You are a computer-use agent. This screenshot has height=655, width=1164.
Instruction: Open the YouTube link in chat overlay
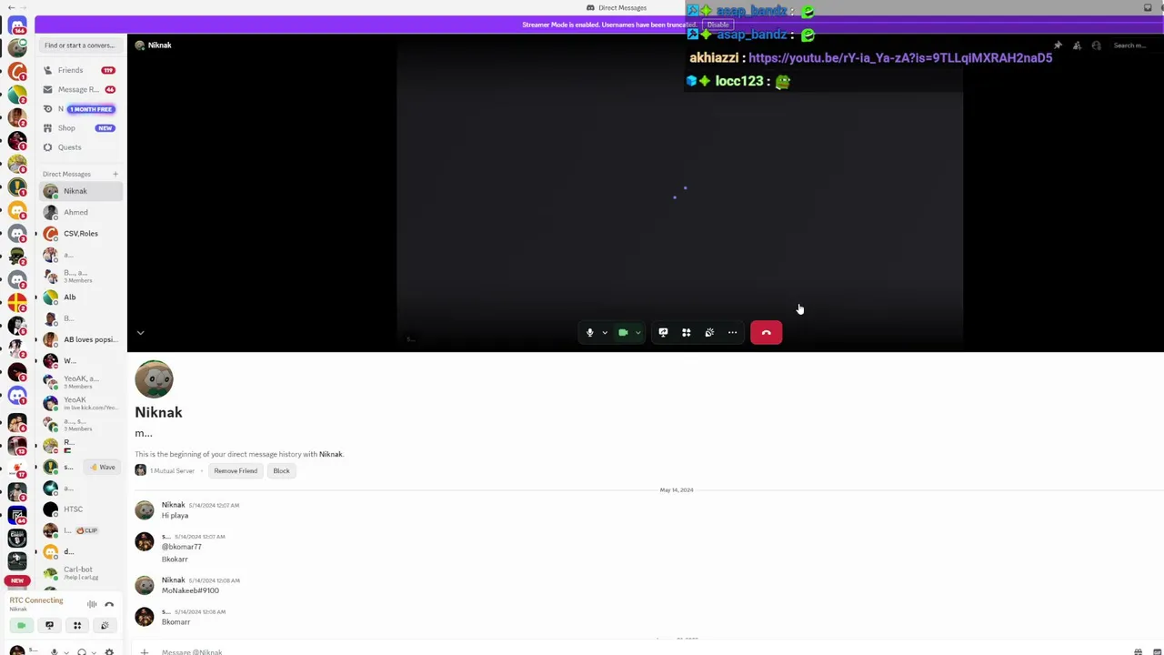pos(900,57)
